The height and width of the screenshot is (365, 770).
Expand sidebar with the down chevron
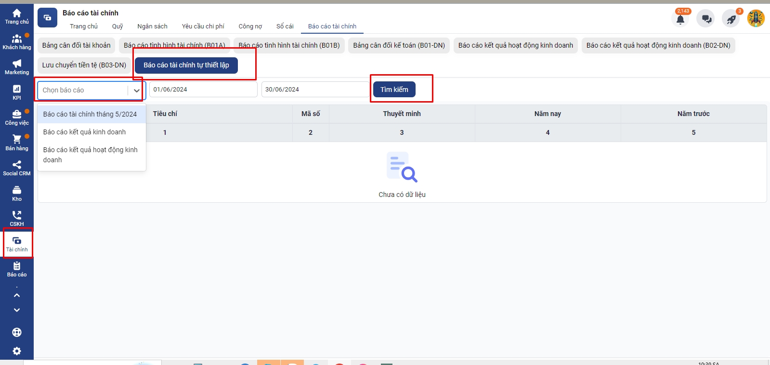pos(17,310)
